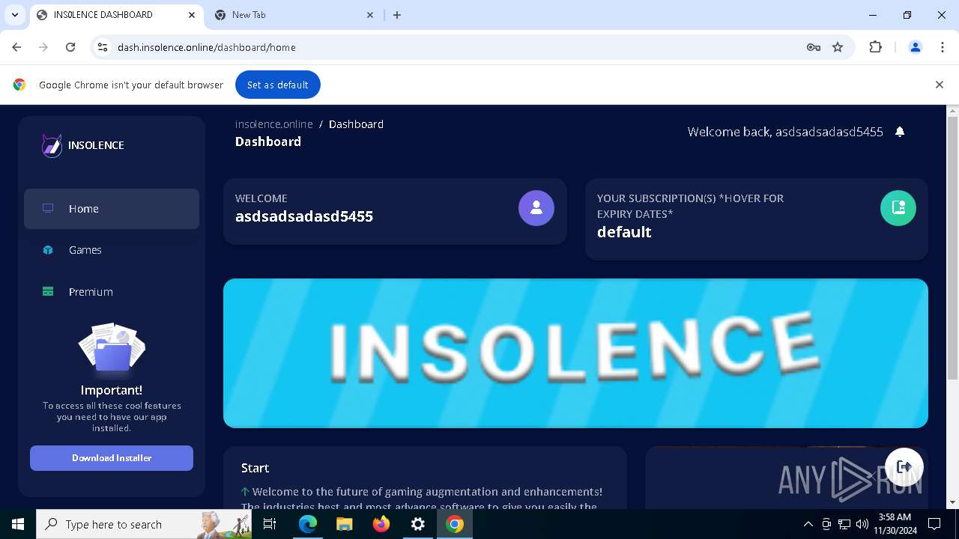The width and height of the screenshot is (959, 539).
Task: Open the Settings gear in taskbar
Action: coord(418,524)
